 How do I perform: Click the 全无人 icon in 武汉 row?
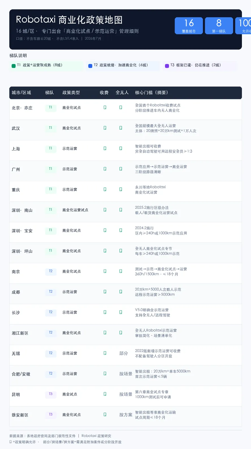(121, 128)
